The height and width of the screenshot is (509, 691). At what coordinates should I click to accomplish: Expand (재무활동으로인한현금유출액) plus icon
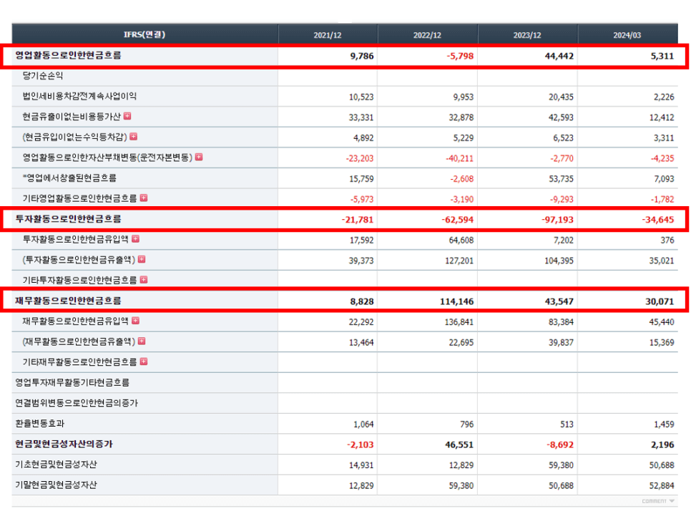pos(142,341)
